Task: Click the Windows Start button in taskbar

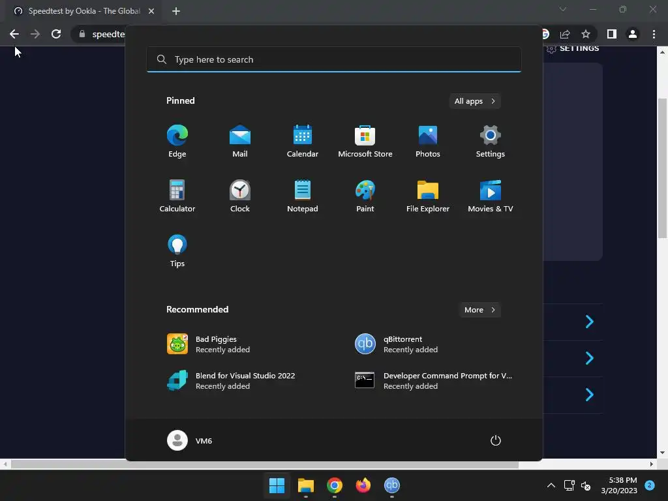Action: pos(277,485)
